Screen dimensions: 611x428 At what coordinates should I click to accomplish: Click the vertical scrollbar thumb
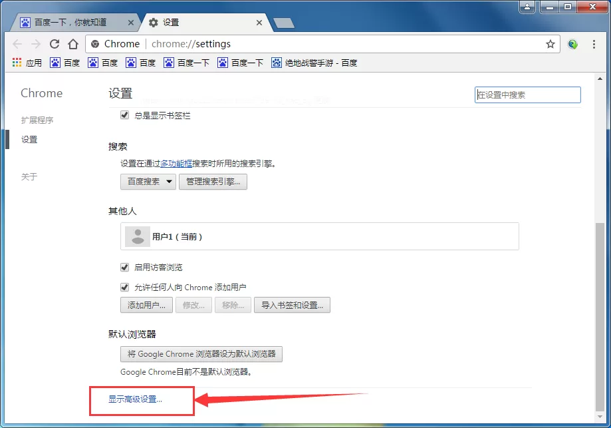pyautogui.click(x=600, y=317)
